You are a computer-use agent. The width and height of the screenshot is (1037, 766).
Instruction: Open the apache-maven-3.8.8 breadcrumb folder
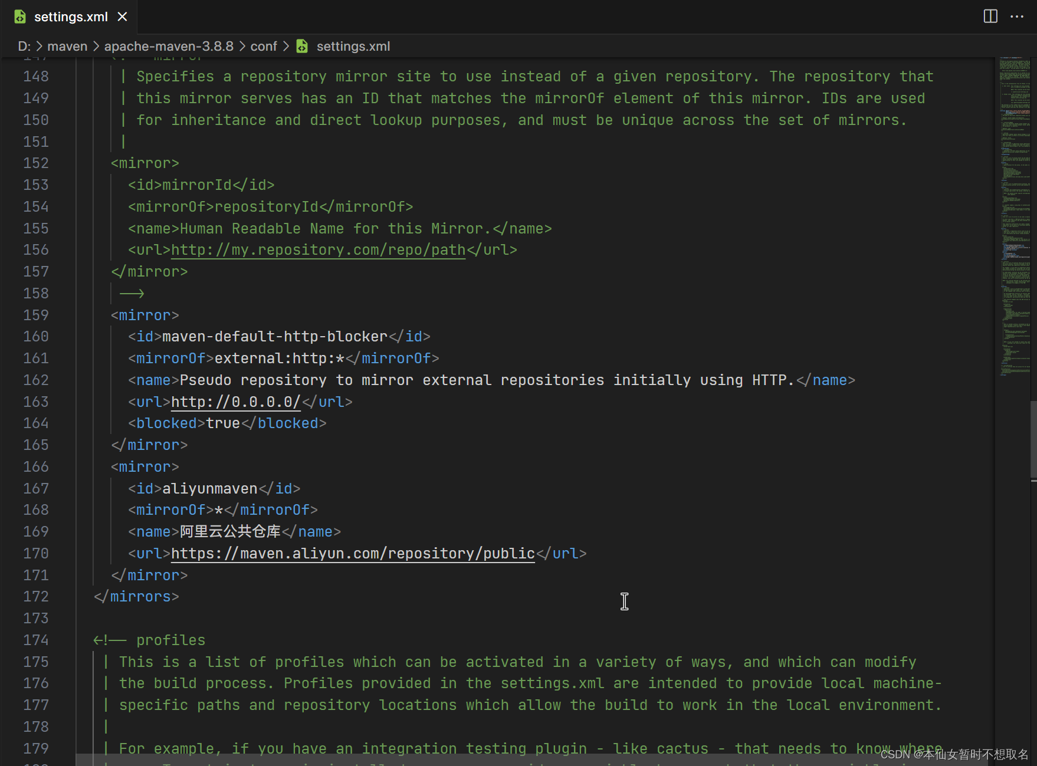[169, 46]
